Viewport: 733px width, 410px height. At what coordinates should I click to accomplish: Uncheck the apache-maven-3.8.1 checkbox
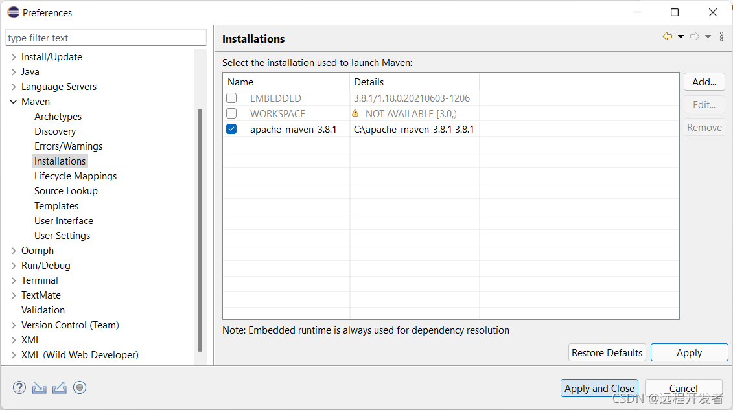(231, 129)
